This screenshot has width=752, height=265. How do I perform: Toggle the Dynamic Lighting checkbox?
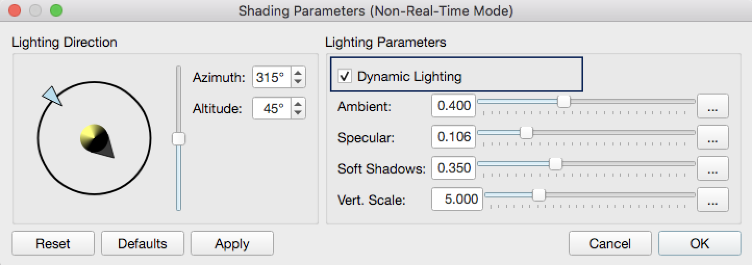pyautogui.click(x=344, y=77)
